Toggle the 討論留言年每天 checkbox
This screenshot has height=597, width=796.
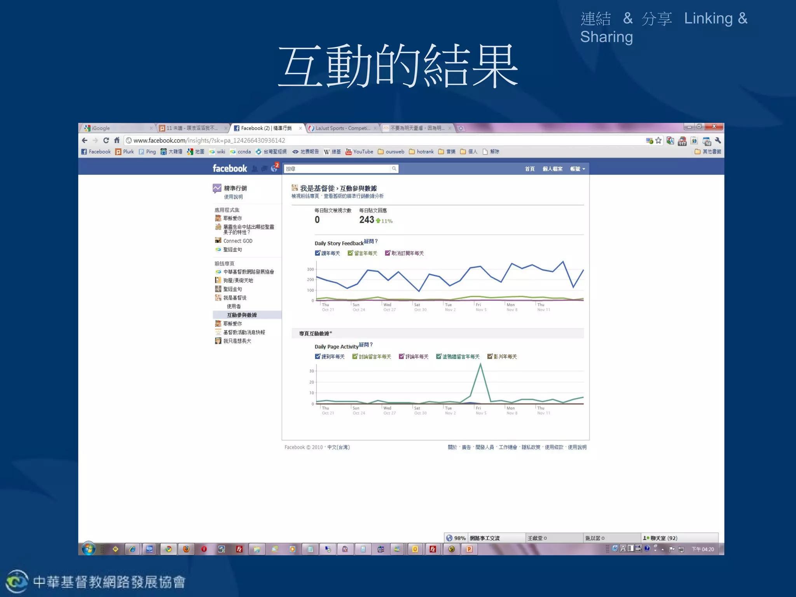click(x=355, y=356)
